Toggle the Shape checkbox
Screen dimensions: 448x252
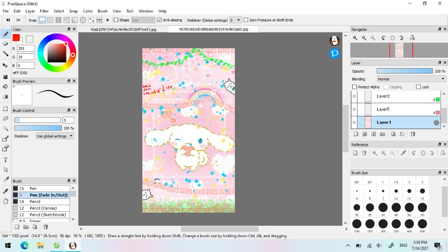pyautogui.click(x=115, y=20)
